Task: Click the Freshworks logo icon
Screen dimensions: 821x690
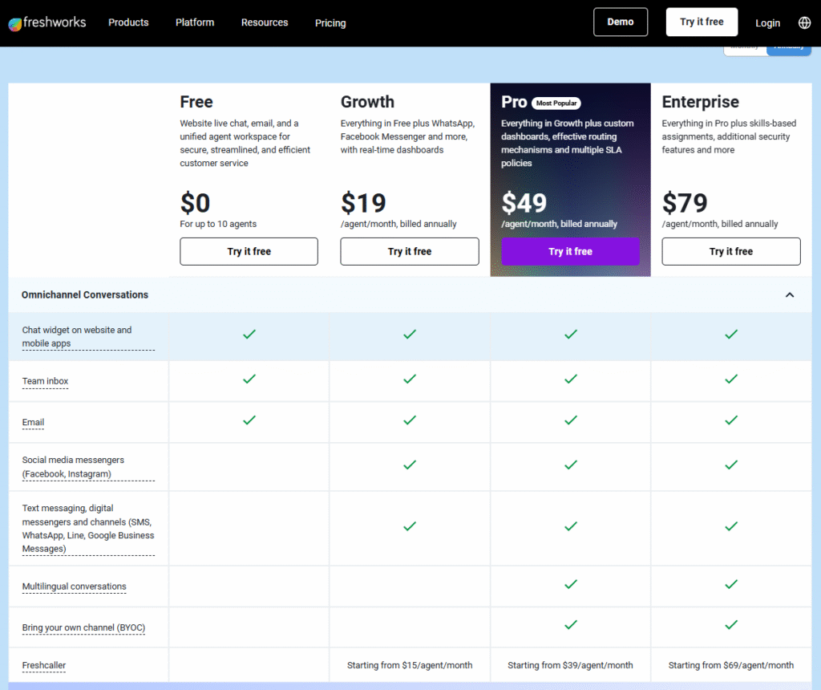Action: (x=14, y=22)
